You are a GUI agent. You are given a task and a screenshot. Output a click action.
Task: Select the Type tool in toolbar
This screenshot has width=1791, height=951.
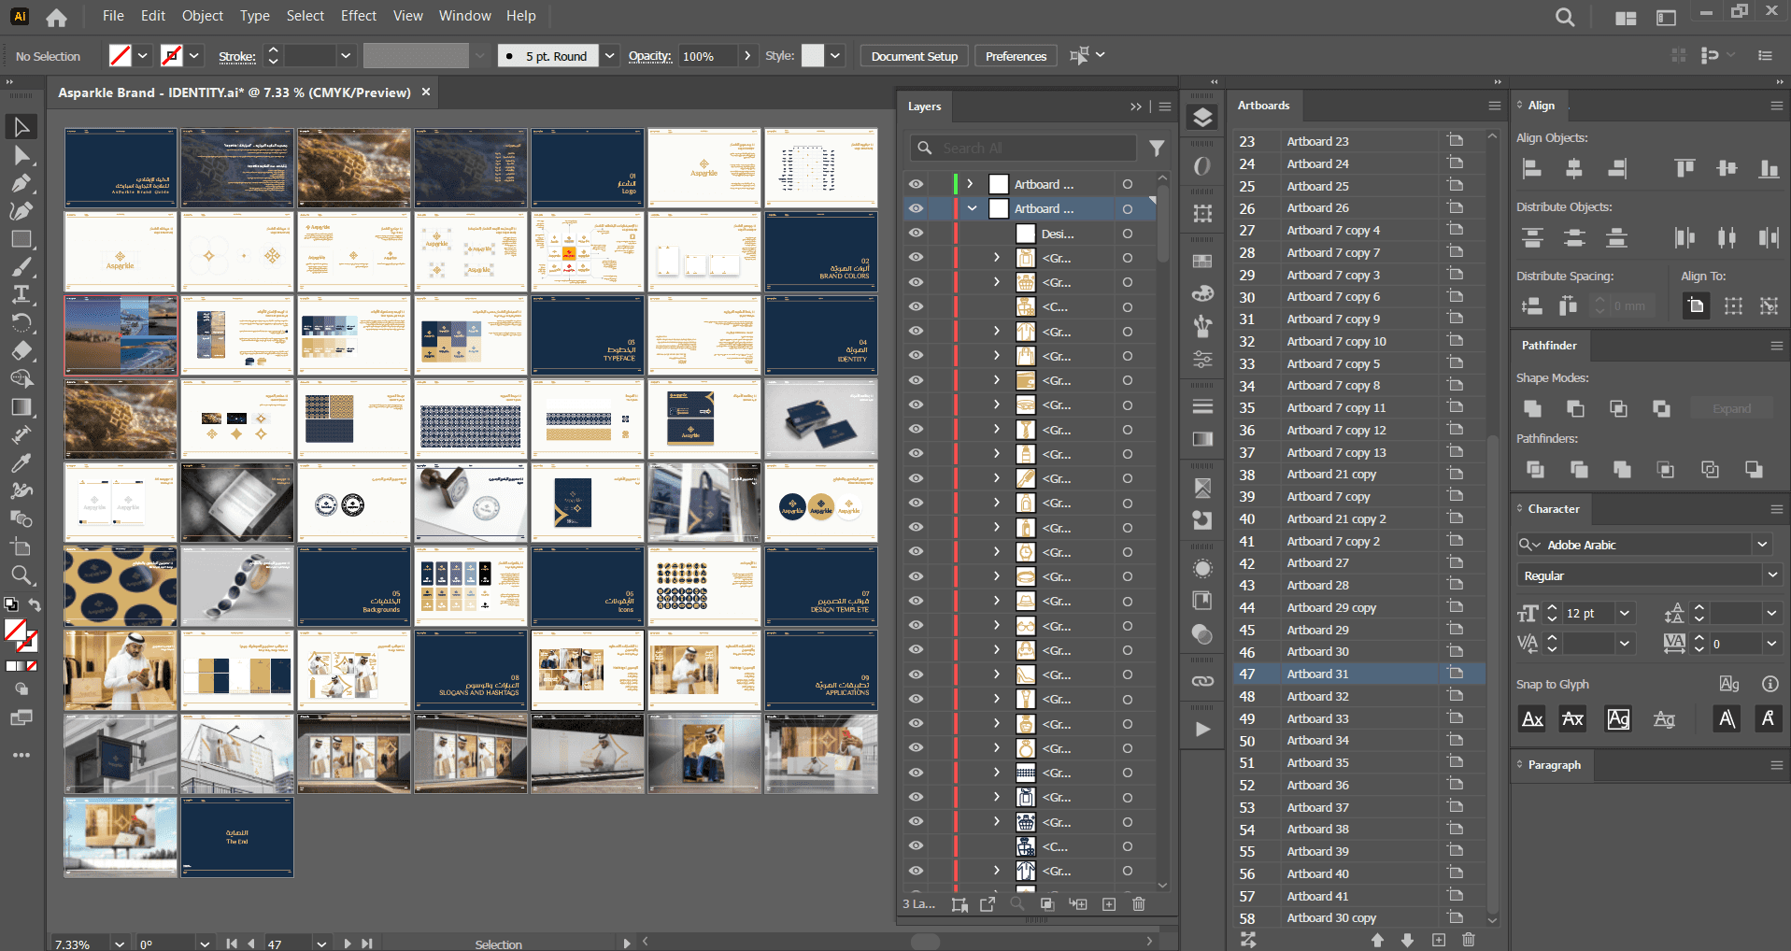(21, 295)
